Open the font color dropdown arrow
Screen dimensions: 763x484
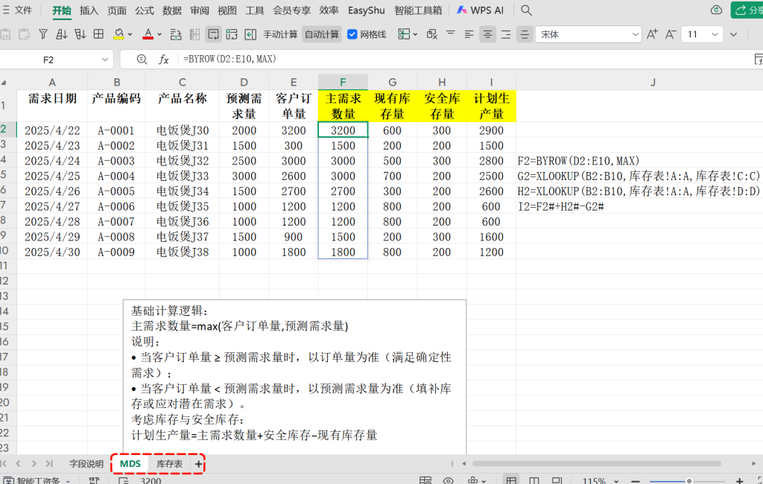[159, 34]
